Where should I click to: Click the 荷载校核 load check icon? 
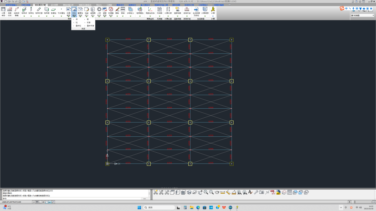point(10,12)
